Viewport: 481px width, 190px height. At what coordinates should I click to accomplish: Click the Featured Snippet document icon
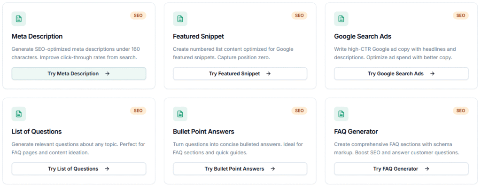[x=180, y=19]
